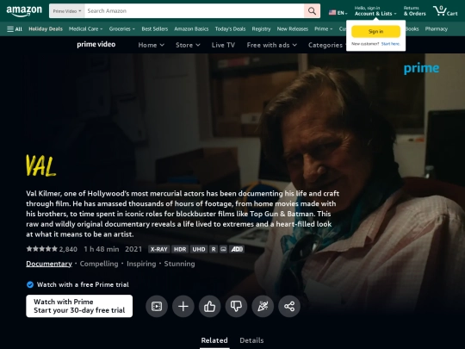Open New Releases
465x349 pixels.
pyautogui.click(x=293, y=29)
